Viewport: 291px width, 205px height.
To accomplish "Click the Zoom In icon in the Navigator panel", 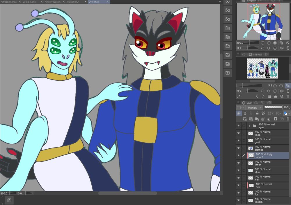I will click(x=269, y=43).
